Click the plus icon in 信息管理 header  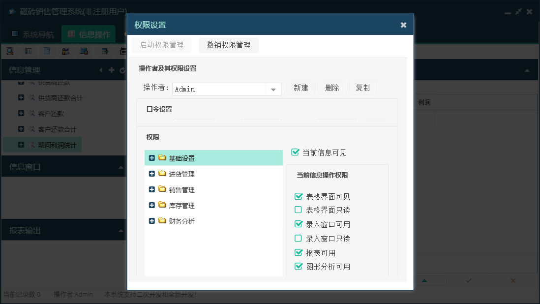pos(112,70)
